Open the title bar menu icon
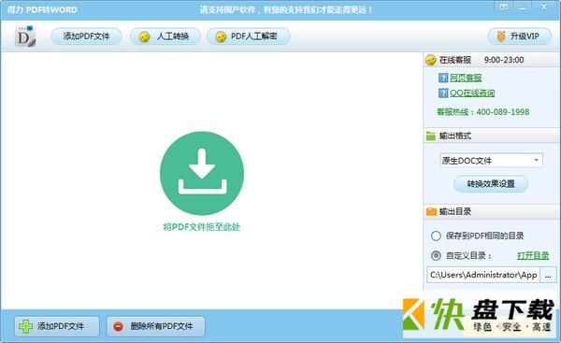561x343 pixels. 504,7
